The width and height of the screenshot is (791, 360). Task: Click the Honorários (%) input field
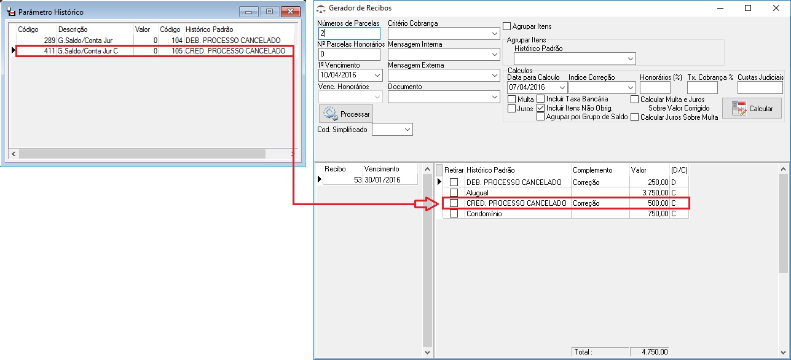655,88
